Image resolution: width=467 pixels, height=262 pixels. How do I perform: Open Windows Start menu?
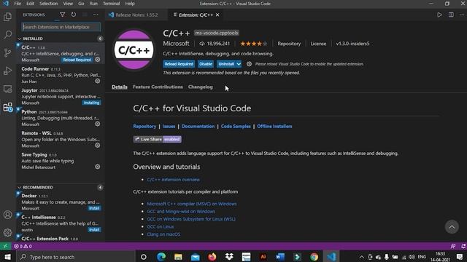tap(7, 257)
